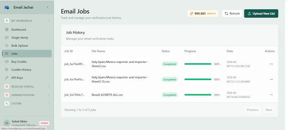Click file name ending Sheet2.csv
The image size is (288, 130).
[120, 64]
